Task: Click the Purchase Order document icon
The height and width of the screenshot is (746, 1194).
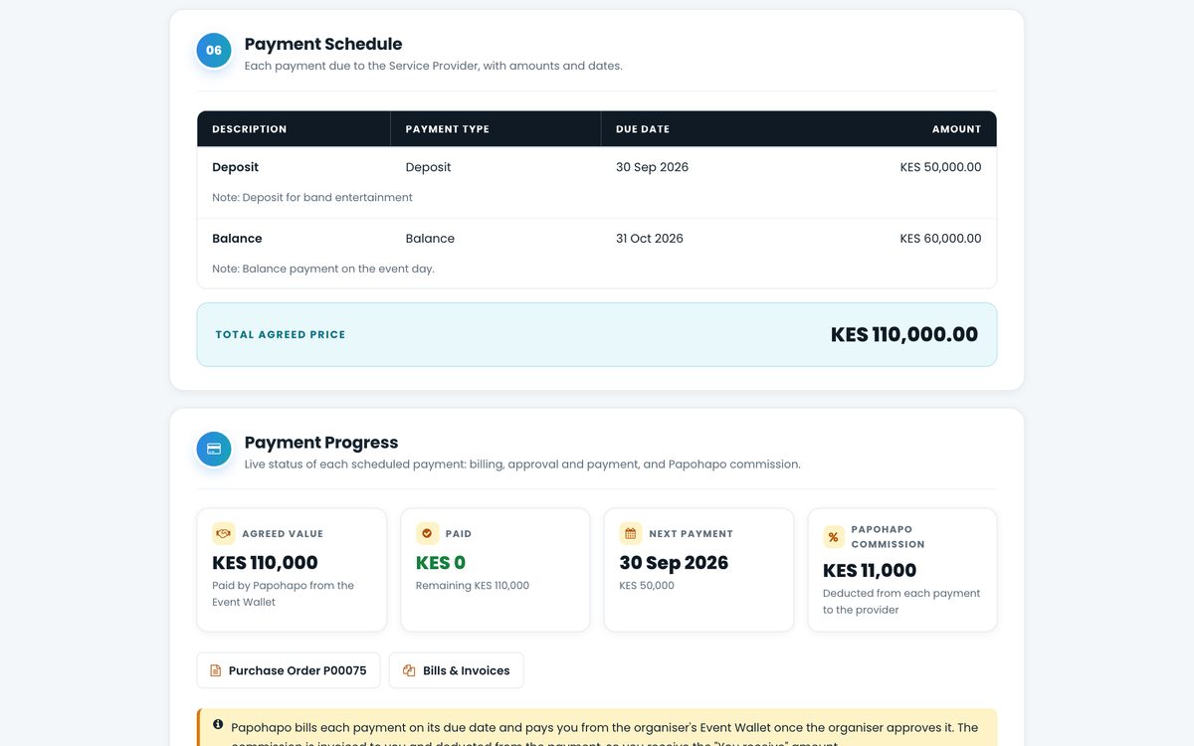Action: [x=216, y=671]
